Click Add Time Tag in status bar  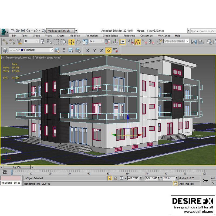(x=186, y=184)
